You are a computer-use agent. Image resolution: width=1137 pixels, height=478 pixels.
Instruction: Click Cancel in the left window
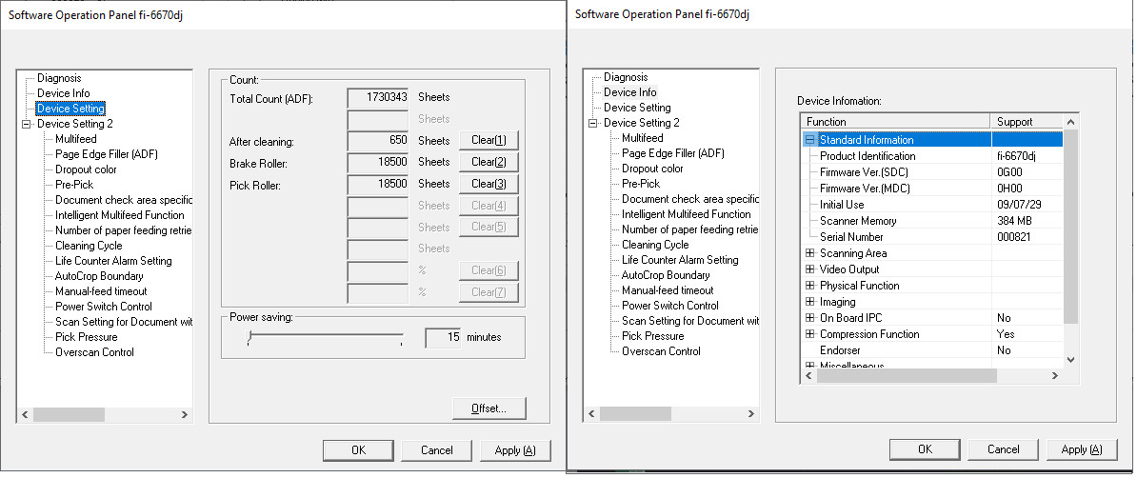pos(436,450)
